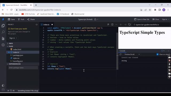Select index.ts in file tree

pos(23,52)
